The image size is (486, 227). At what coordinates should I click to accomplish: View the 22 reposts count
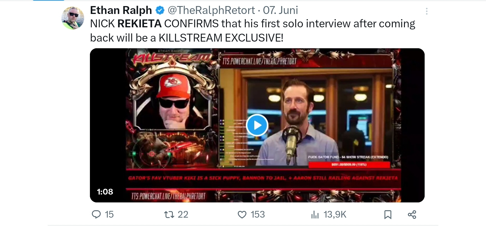coord(183,215)
